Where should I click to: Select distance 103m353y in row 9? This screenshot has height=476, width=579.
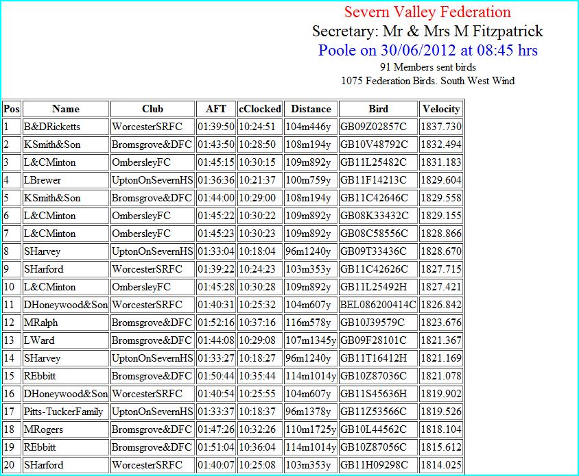click(x=308, y=269)
